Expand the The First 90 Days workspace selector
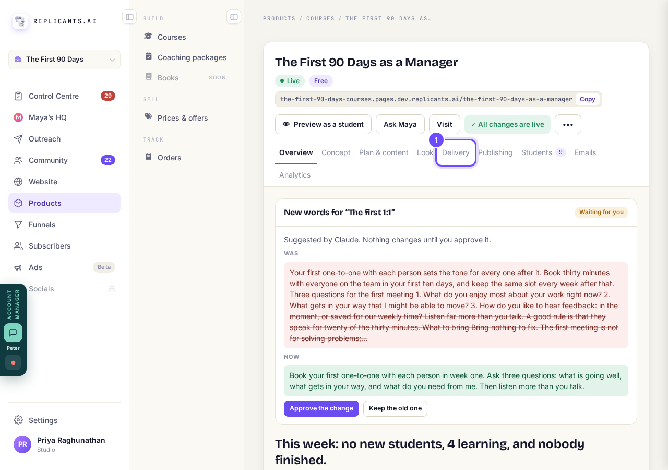Screen dimensions: 668x470 pyautogui.click(x=64, y=60)
